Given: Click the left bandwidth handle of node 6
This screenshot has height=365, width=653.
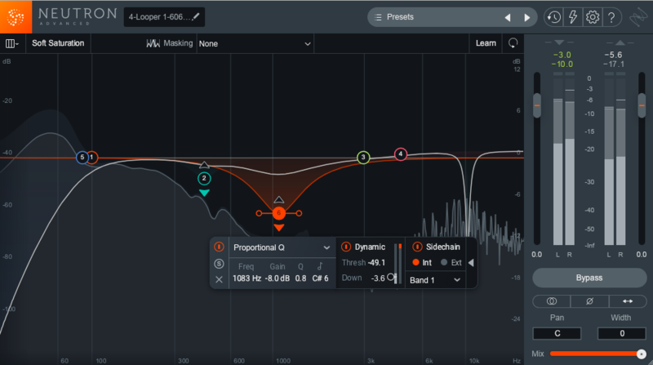Looking at the screenshot, I should (259, 213).
